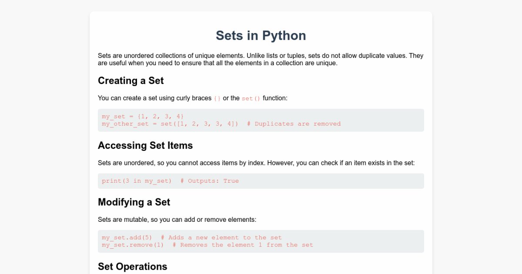Select the "Set Operations" heading

tap(133, 267)
